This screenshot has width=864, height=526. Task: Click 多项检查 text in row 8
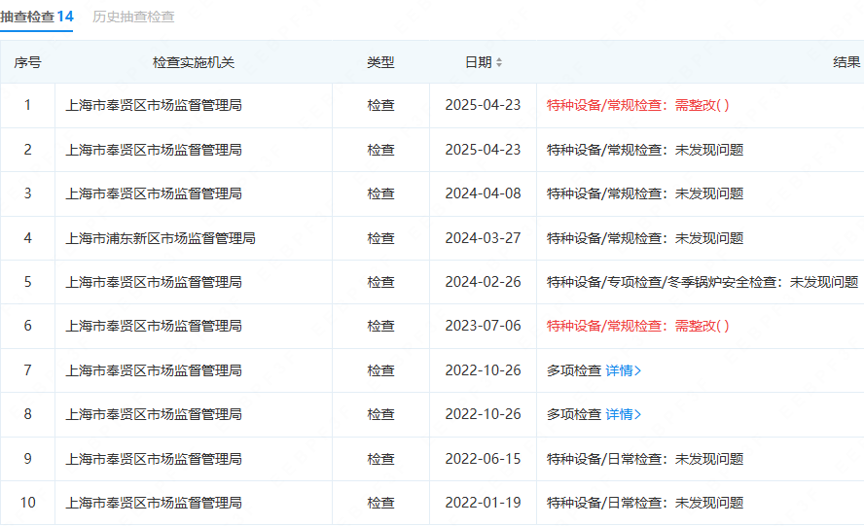(x=574, y=414)
